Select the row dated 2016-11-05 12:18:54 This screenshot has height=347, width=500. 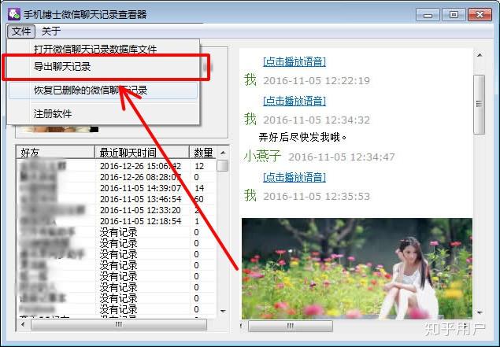click(x=116, y=221)
